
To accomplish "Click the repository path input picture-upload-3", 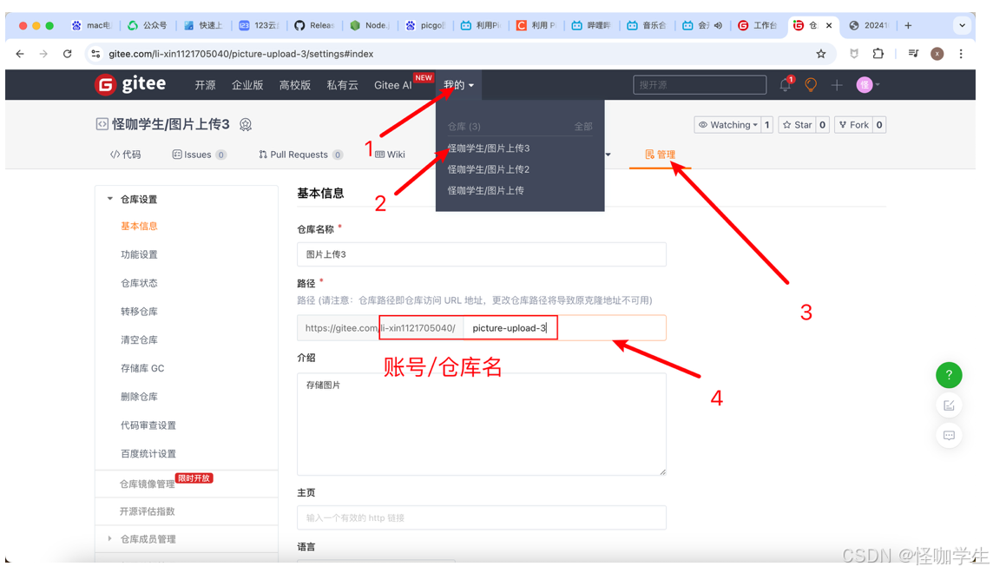I will [564, 328].
